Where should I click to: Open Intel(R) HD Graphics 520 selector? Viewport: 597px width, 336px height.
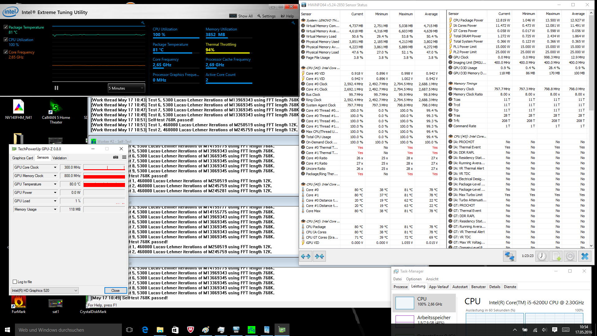pyautogui.click(x=44, y=291)
